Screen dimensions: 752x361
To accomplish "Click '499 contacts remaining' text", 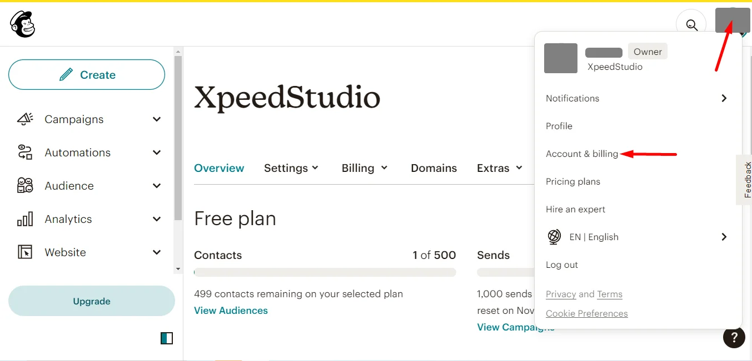I will (298, 294).
